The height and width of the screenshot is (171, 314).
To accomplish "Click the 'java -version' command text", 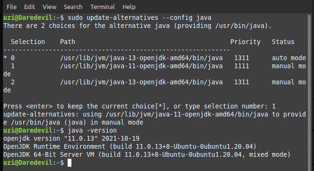I will coord(92,130).
